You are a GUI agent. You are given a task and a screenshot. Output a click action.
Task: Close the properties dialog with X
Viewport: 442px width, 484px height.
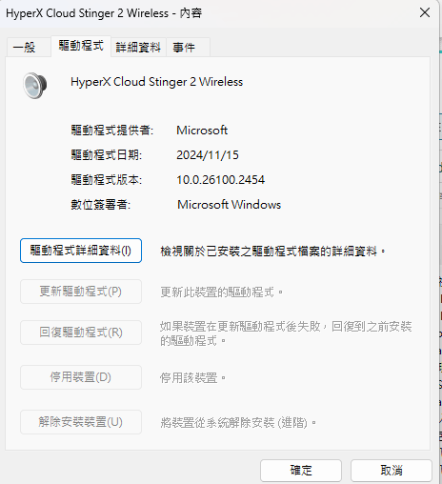point(425,13)
